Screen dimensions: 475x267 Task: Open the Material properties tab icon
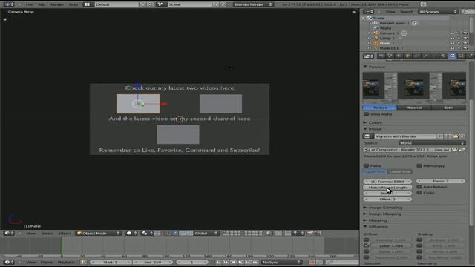[444, 56]
